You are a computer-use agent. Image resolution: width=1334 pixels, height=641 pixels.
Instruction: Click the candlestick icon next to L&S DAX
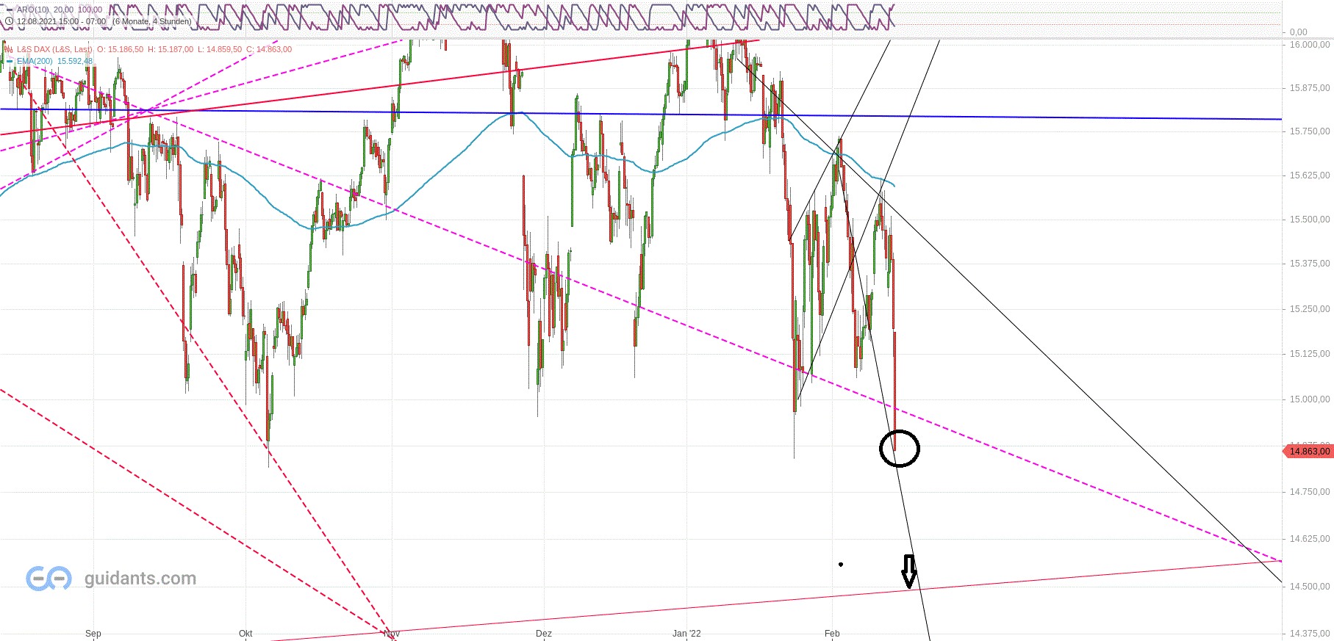[9, 49]
